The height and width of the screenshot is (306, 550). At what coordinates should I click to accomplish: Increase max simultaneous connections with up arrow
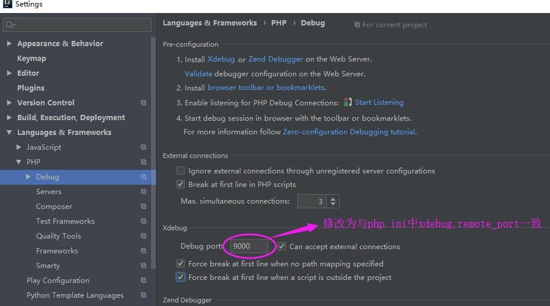click(x=333, y=198)
